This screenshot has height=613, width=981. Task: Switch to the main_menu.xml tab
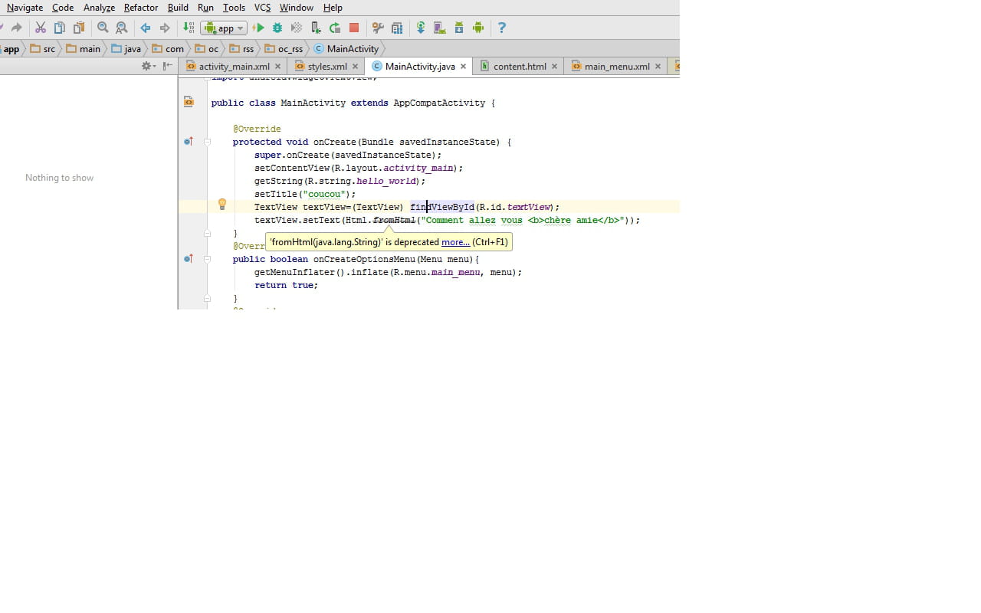coord(617,67)
